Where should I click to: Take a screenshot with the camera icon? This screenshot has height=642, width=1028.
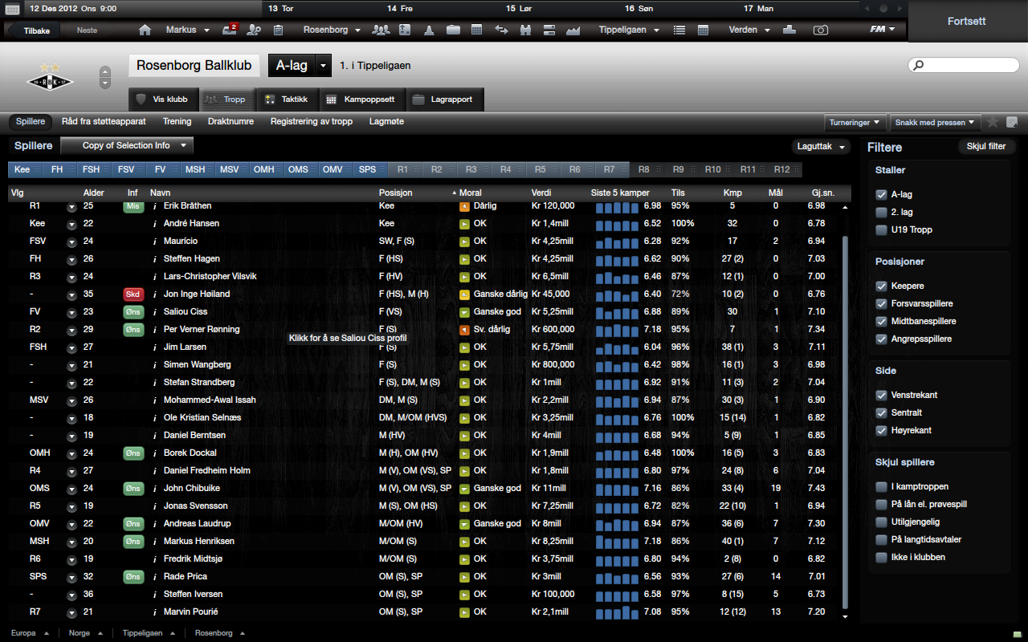coord(820,30)
